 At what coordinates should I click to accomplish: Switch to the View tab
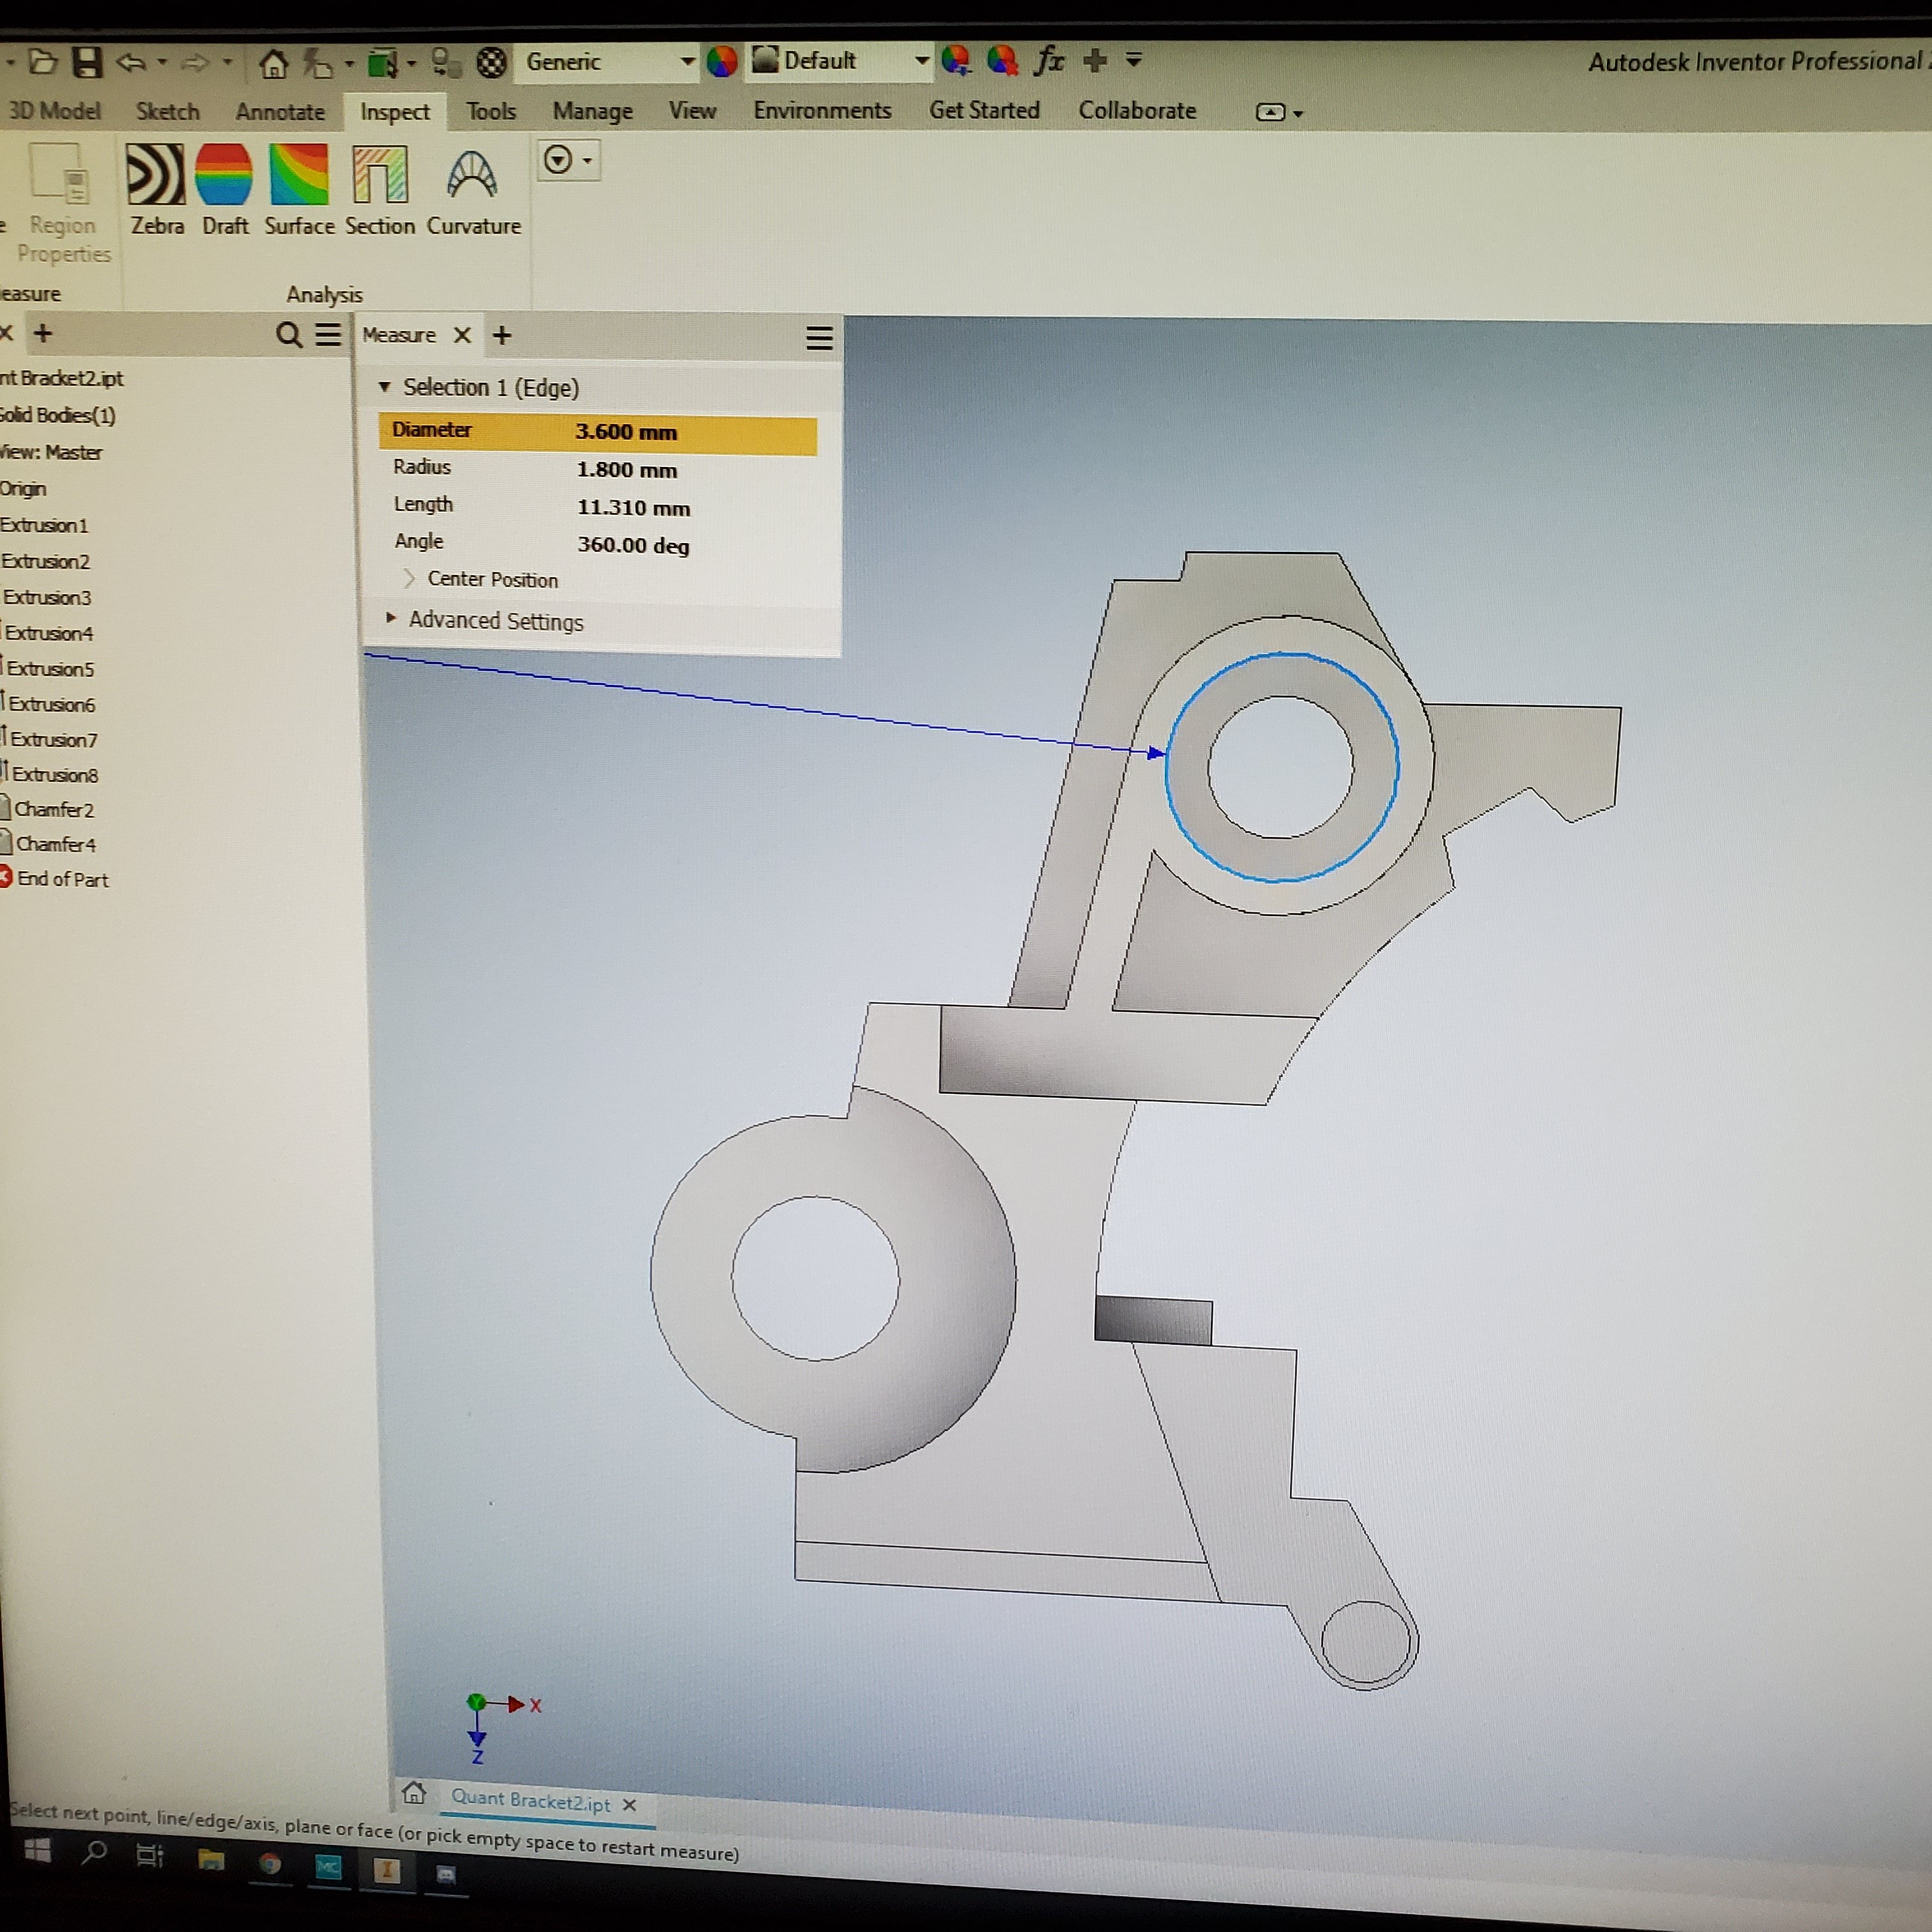tap(692, 110)
